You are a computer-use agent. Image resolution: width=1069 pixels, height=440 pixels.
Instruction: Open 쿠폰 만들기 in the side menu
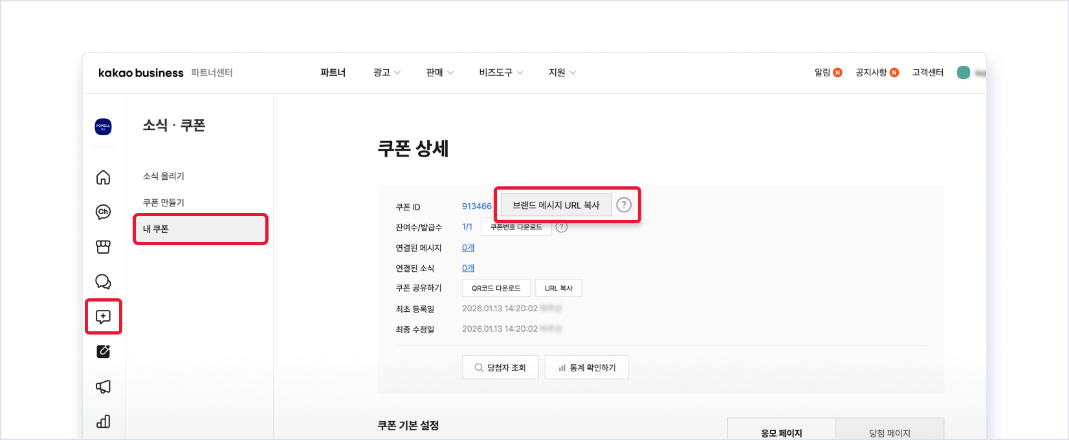[x=164, y=203]
